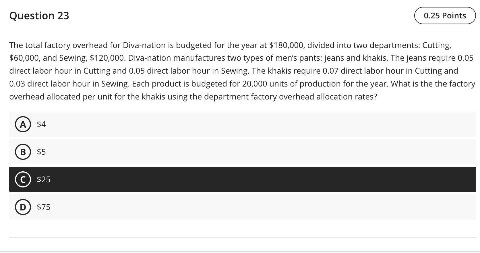Click the highlighted C option marker
The width and height of the screenshot is (480, 253).
pos(23,179)
